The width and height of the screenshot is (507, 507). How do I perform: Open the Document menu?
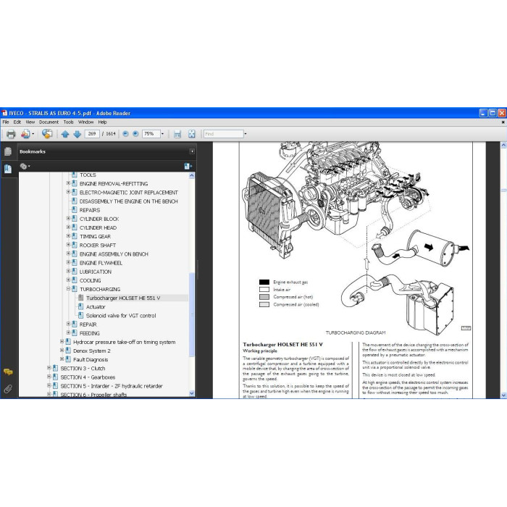coord(49,122)
